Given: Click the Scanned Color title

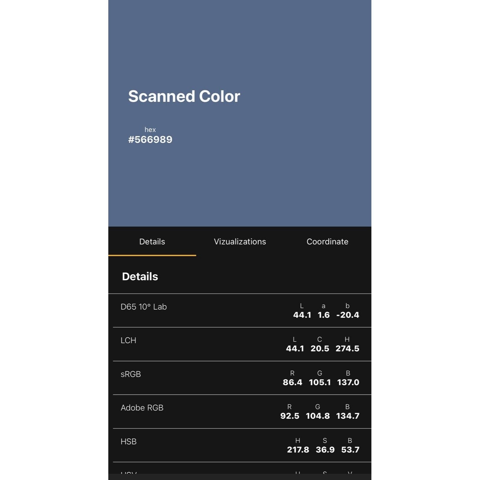Looking at the screenshot, I should [184, 96].
